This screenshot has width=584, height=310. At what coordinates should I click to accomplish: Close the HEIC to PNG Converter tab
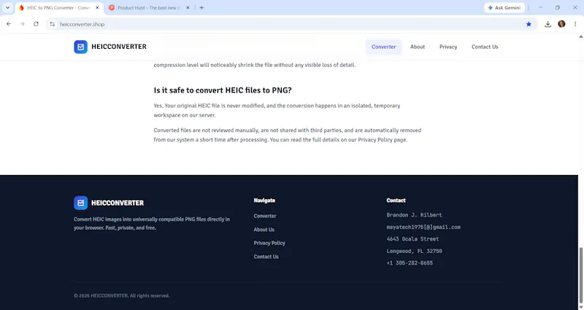[x=97, y=7]
